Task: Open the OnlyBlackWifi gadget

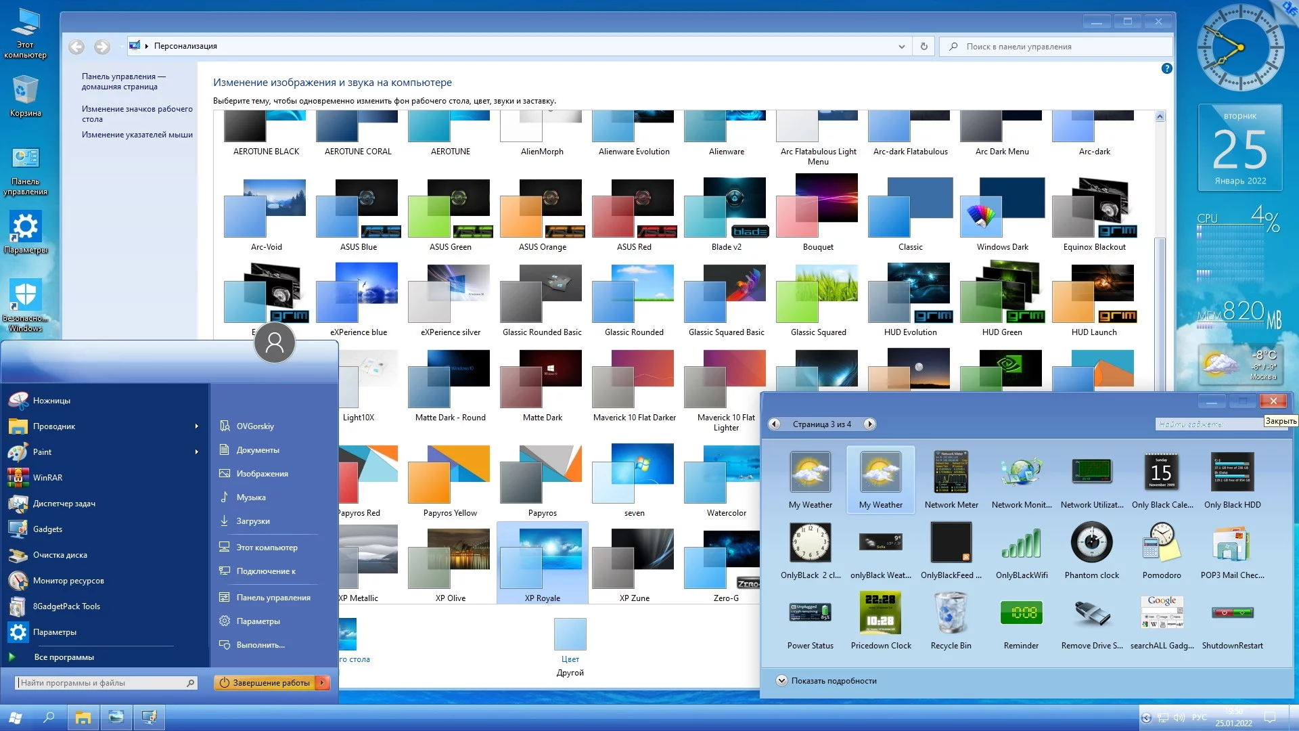Action: point(1021,543)
